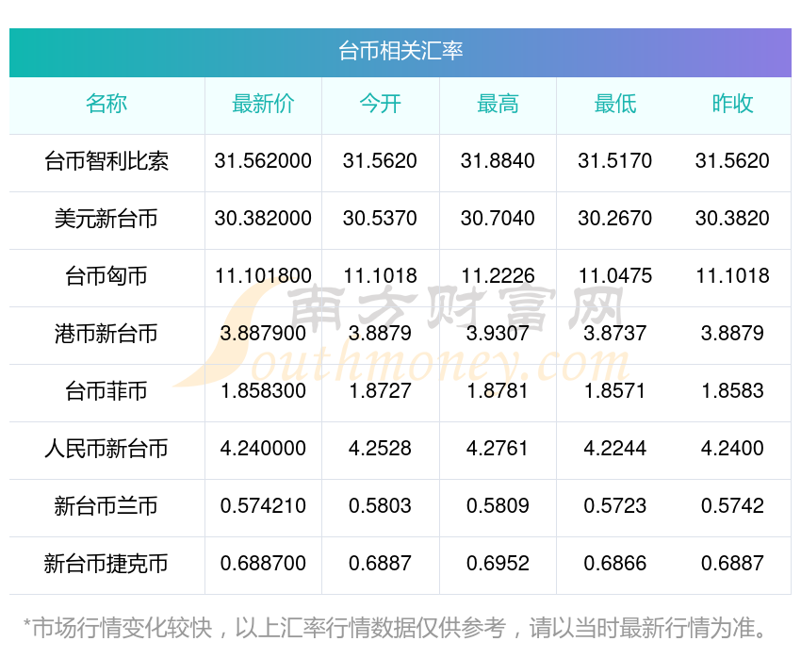
Task: Select the 美元新台币 row name
Action: click(106, 219)
